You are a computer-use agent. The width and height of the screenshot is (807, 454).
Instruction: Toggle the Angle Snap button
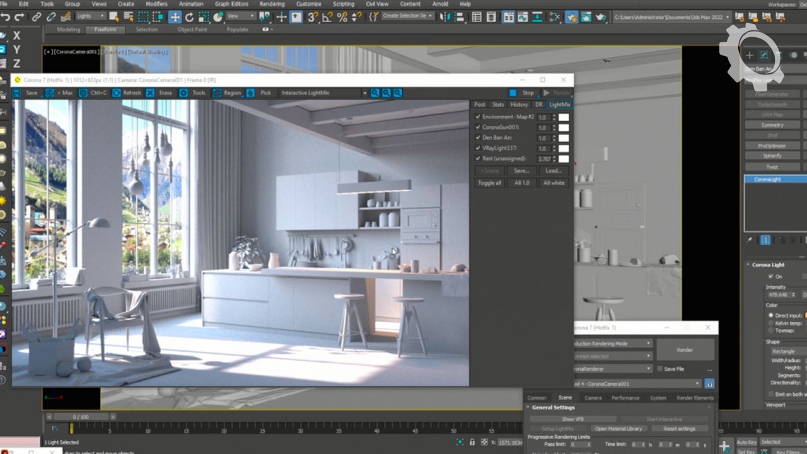pyautogui.click(x=327, y=17)
